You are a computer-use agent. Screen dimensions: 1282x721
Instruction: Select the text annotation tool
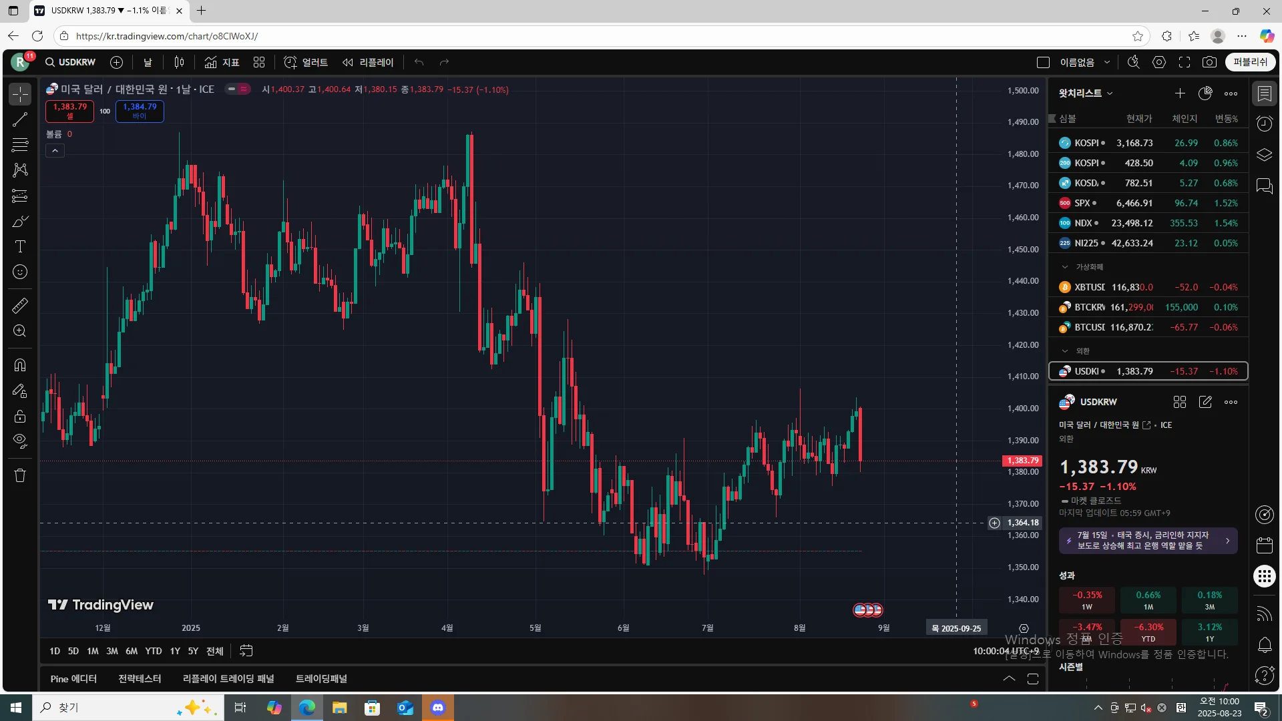click(20, 246)
